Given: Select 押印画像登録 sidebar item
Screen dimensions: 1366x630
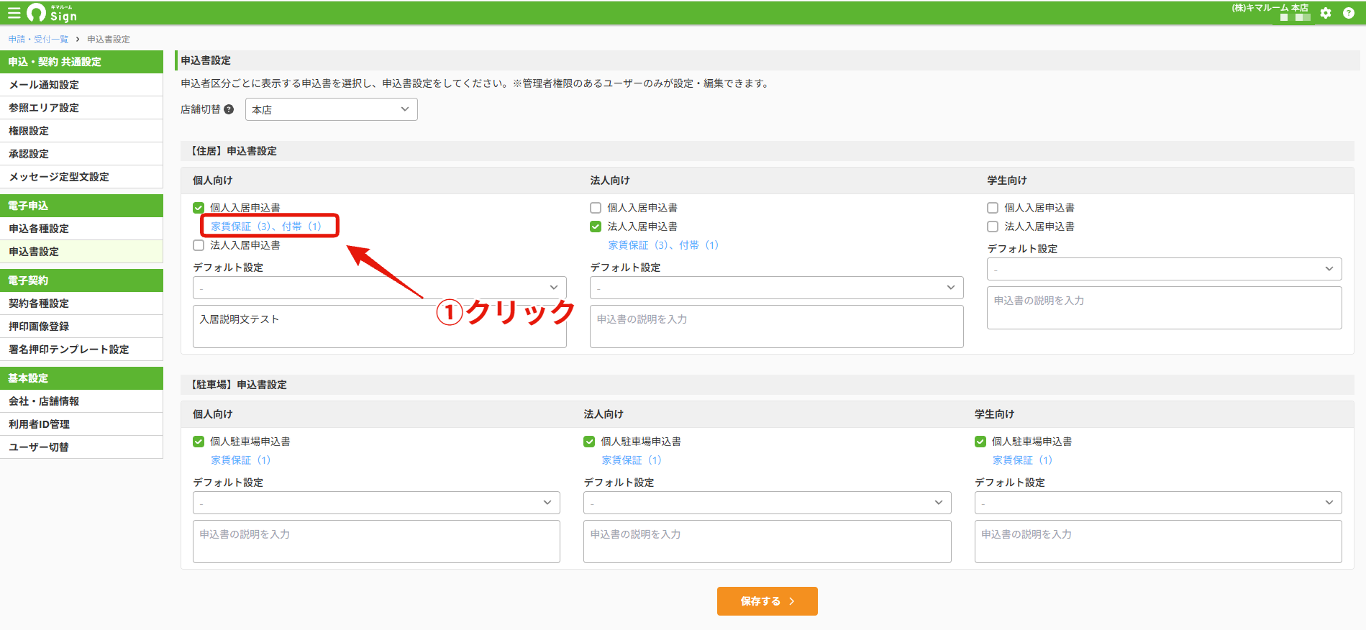Looking at the screenshot, I should (81, 327).
